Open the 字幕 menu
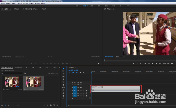The image size is (176, 108). (x=31, y=3)
